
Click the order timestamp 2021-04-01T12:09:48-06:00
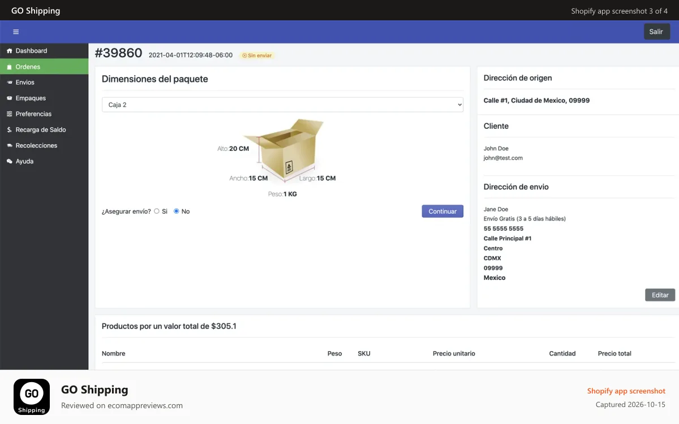point(191,55)
